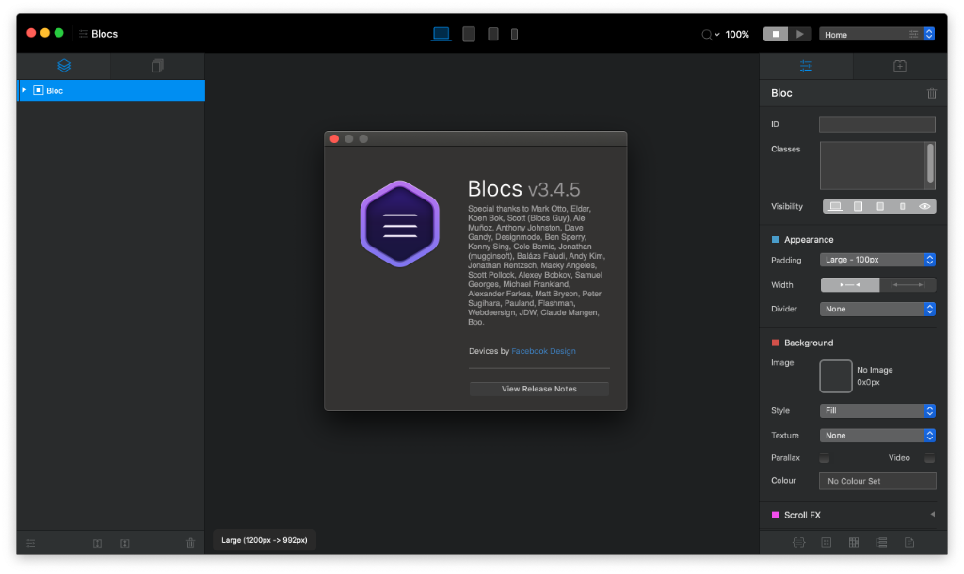This screenshot has width=964, height=574.
Task: Click the code brackets icon in inspector footer
Action: (798, 543)
